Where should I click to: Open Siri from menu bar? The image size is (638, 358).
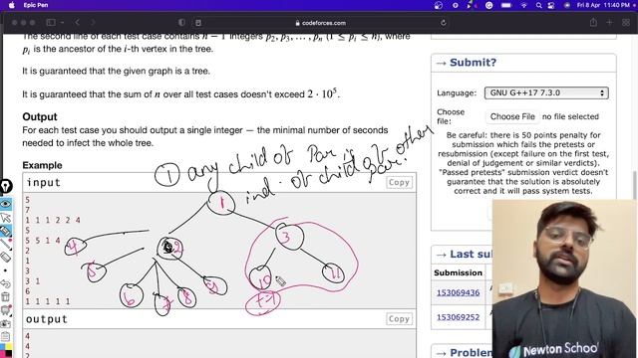click(567, 5)
